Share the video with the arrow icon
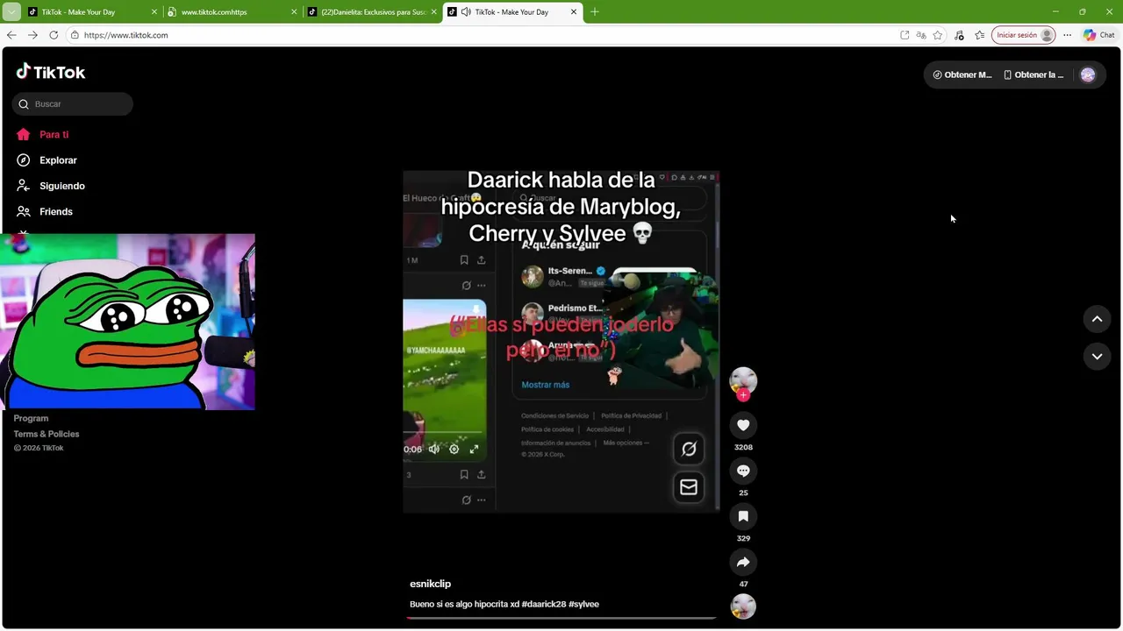1123x631 pixels. point(743,562)
